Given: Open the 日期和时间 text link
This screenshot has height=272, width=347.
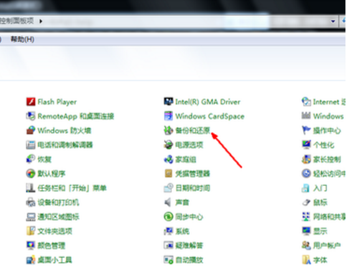Looking at the screenshot, I should point(193,188).
